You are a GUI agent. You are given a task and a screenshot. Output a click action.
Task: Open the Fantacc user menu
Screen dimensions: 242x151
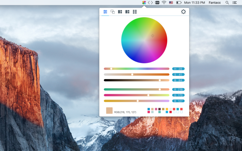[215, 3]
